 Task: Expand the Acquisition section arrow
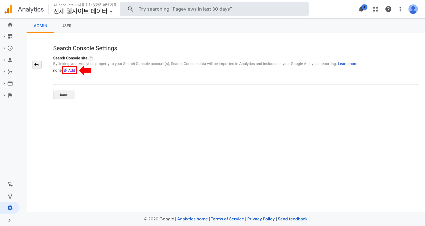[4, 72]
